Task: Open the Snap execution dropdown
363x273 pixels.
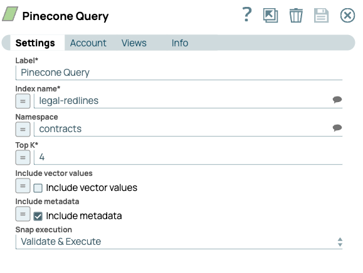Action: [x=179, y=242]
